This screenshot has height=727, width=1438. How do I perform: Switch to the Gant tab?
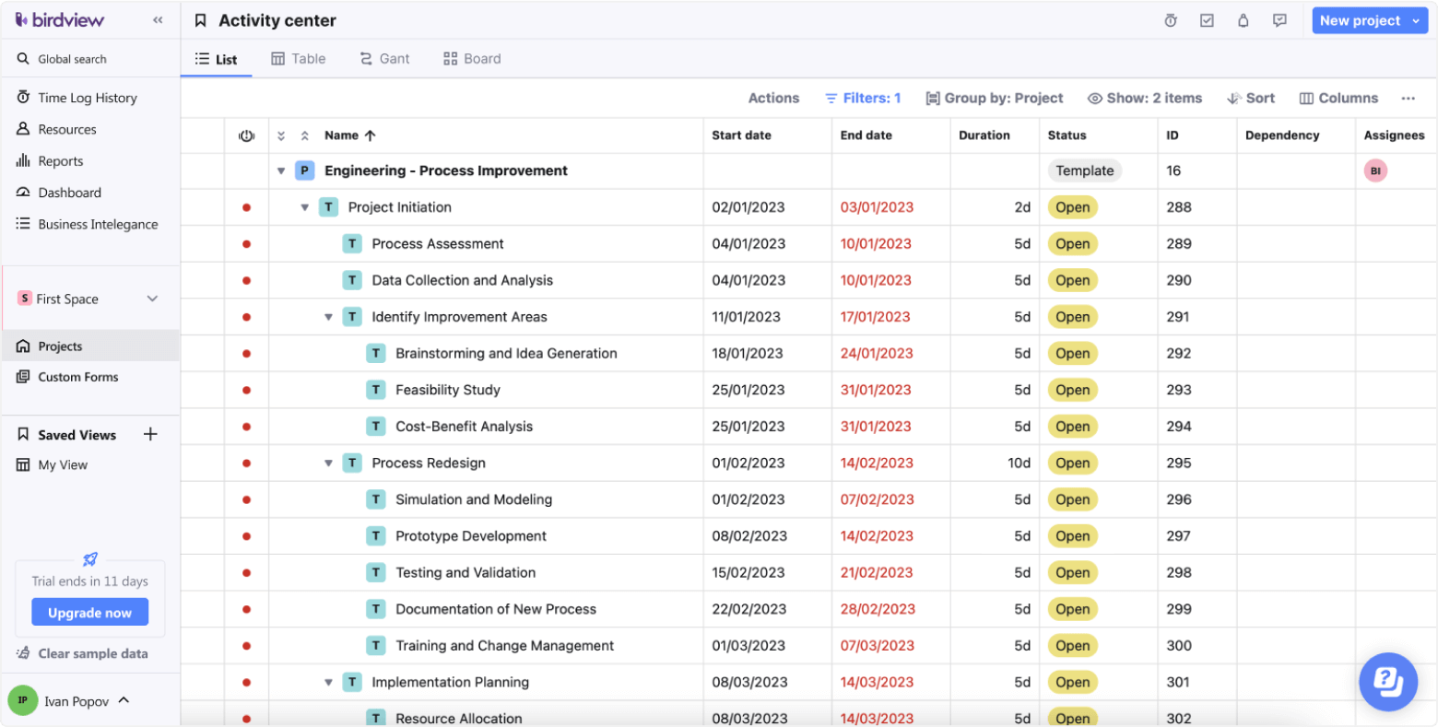384,59
